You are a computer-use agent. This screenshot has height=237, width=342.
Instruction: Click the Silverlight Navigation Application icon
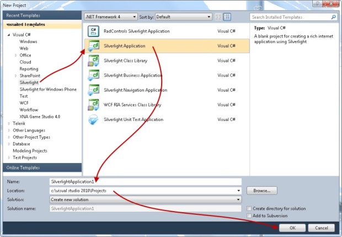tap(93, 90)
